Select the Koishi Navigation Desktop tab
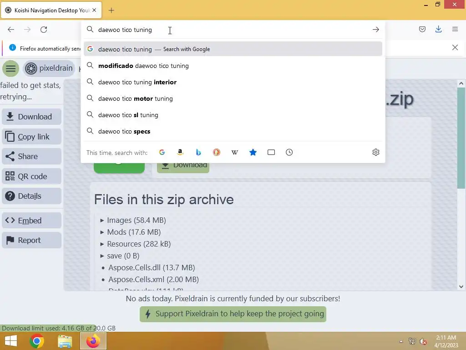Viewport: 466px width, 350px height. coord(51,10)
